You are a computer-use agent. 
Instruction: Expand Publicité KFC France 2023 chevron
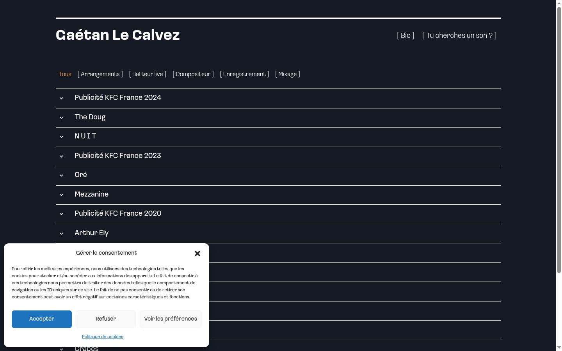click(x=61, y=156)
